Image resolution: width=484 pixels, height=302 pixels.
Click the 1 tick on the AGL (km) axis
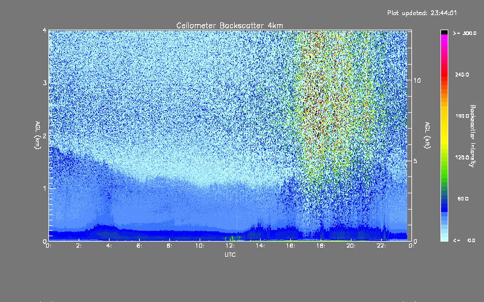tap(45, 188)
